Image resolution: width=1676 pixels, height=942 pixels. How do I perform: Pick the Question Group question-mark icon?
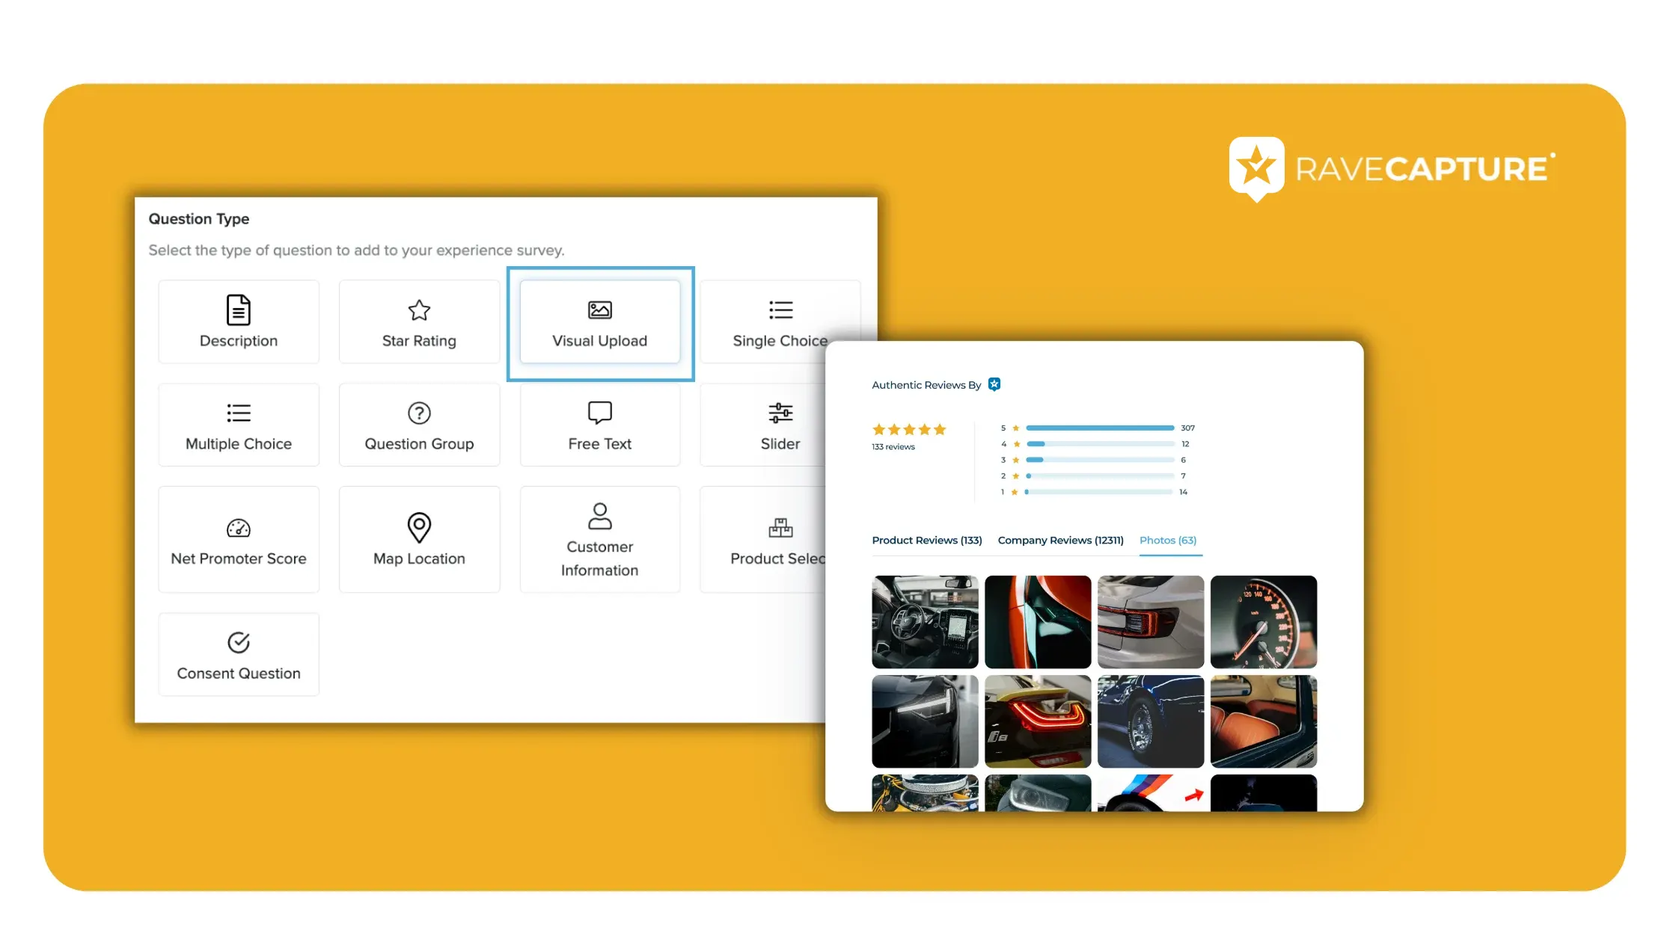(x=419, y=413)
